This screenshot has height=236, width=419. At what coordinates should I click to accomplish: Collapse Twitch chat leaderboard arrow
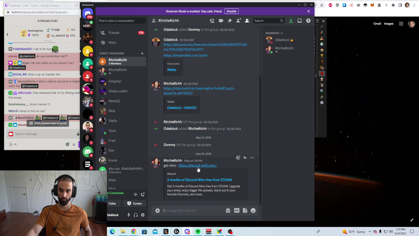point(7,34)
